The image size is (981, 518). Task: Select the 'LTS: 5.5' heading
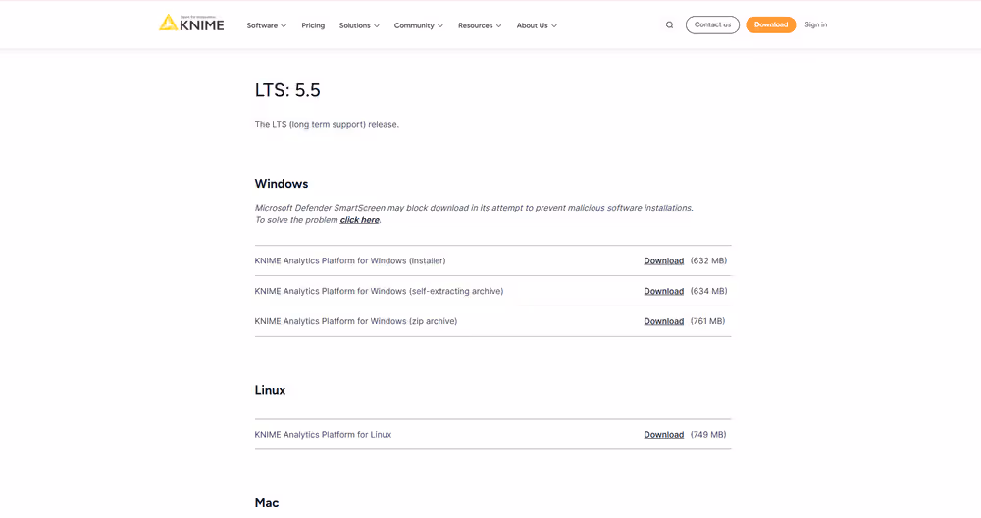tap(287, 90)
